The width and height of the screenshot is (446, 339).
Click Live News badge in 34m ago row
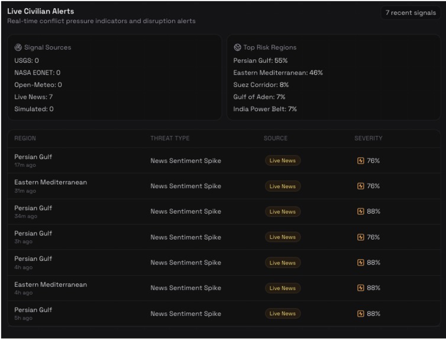[283, 212]
